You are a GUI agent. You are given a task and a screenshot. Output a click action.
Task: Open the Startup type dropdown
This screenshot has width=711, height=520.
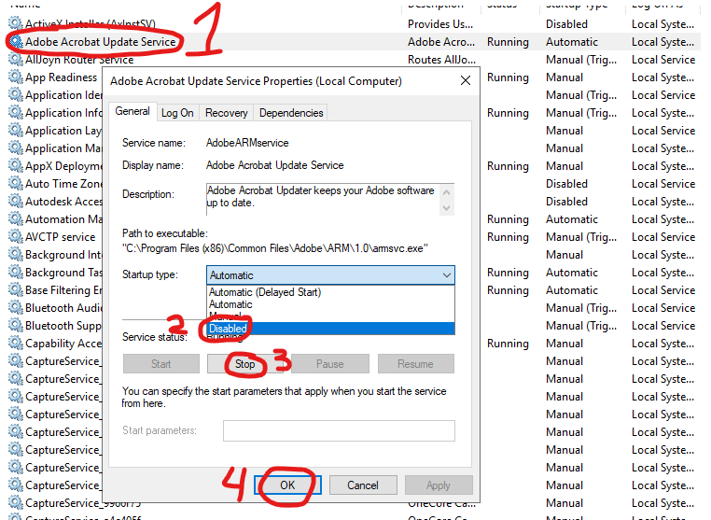[x=330, y=275]
